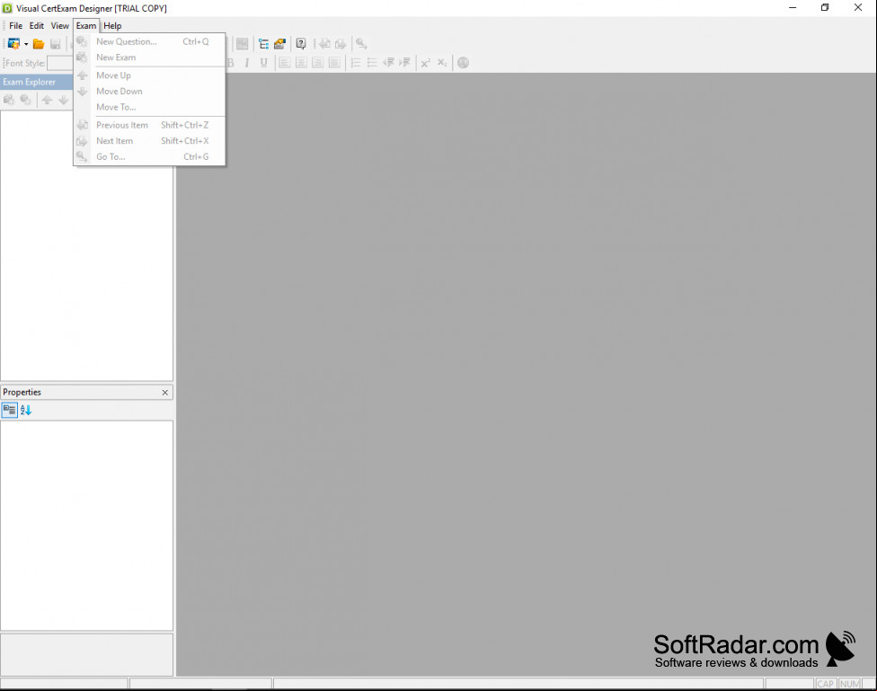Choose New Exam menu entry

149,58
